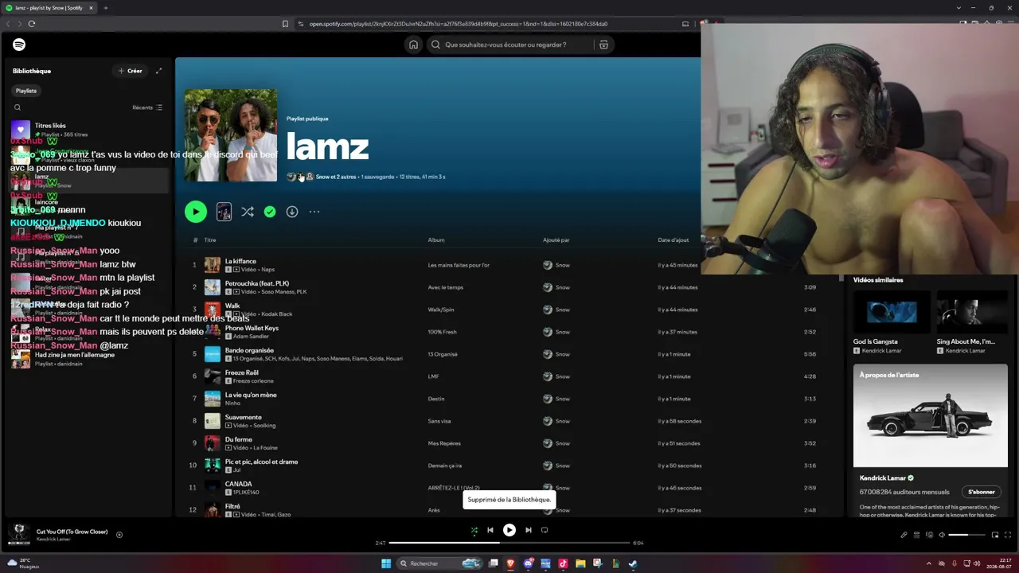
Task: Open the queue from player bar
Action: pos(916,535)
